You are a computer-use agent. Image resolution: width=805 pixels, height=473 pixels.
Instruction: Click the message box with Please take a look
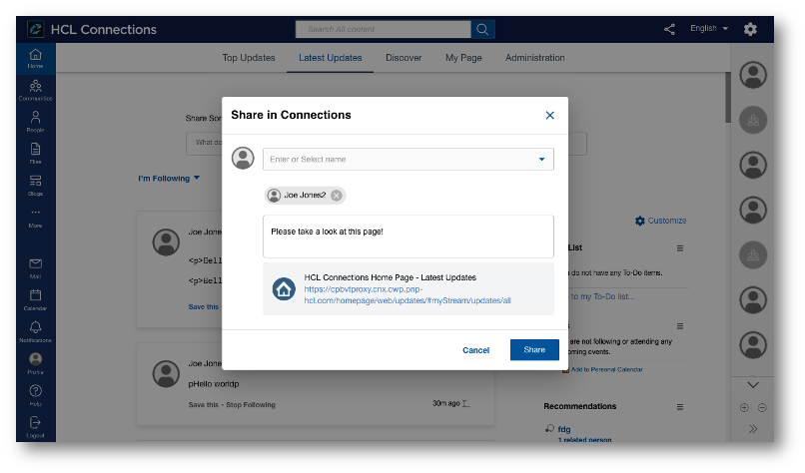click(x=408, y=236)
